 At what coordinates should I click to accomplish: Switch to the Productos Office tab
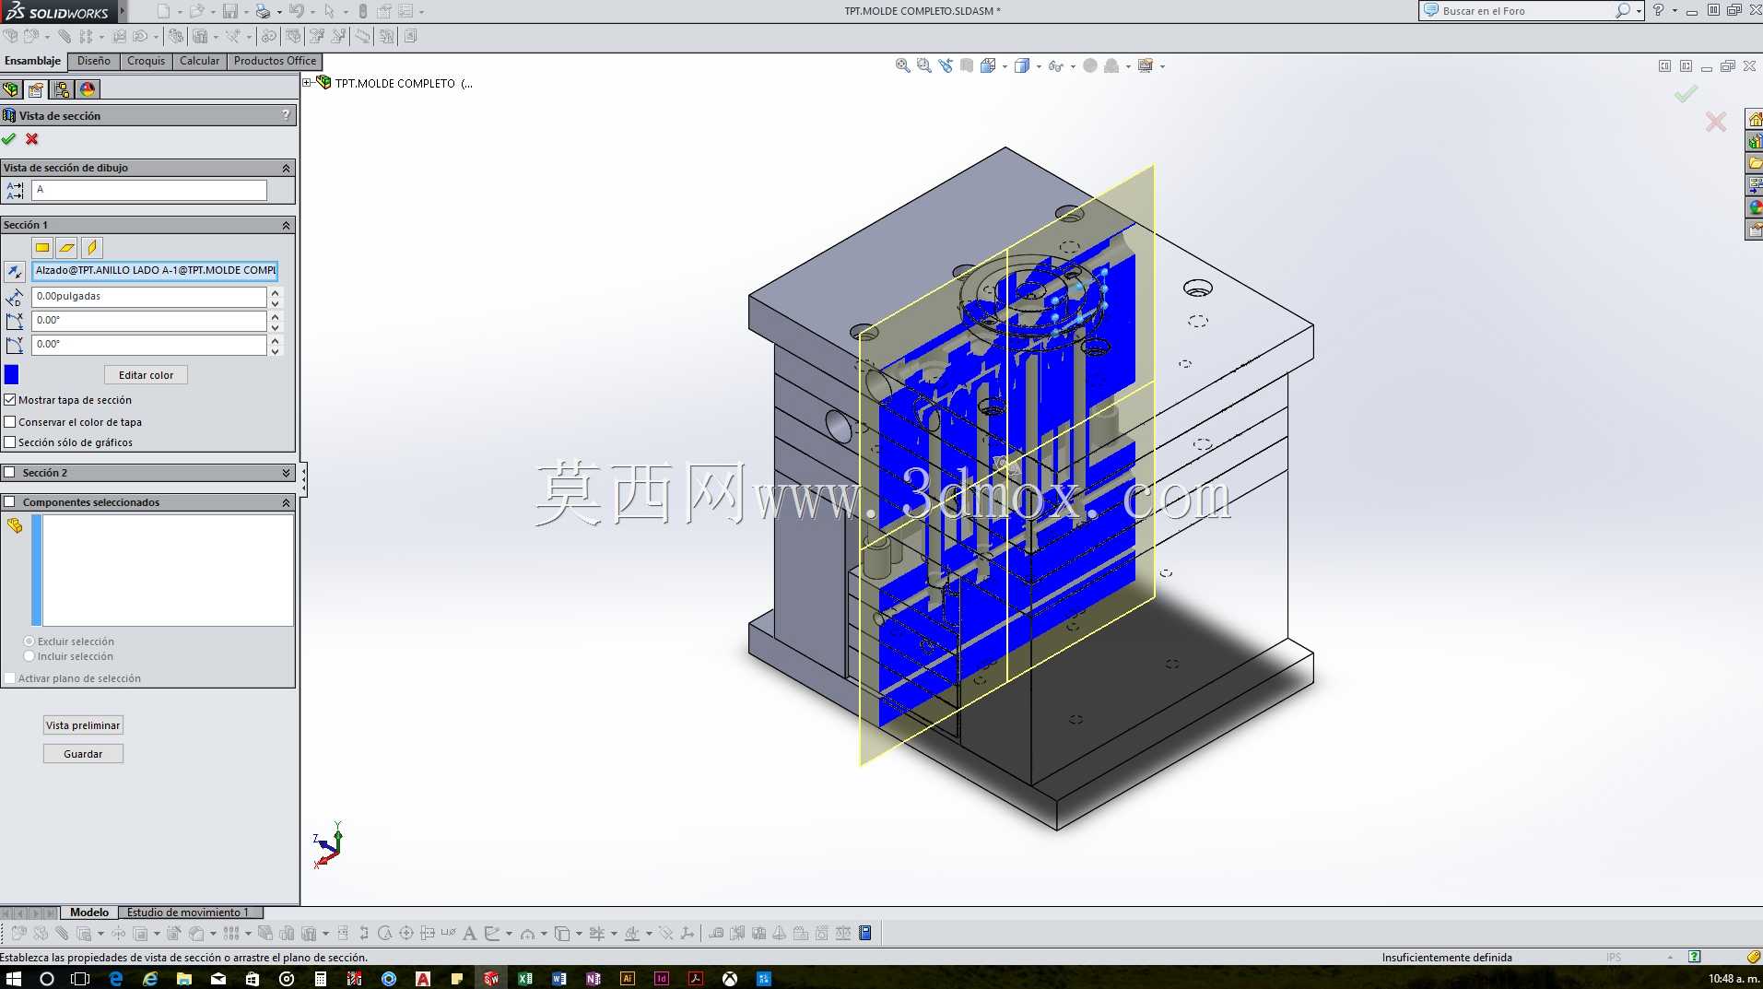(275, 61)
